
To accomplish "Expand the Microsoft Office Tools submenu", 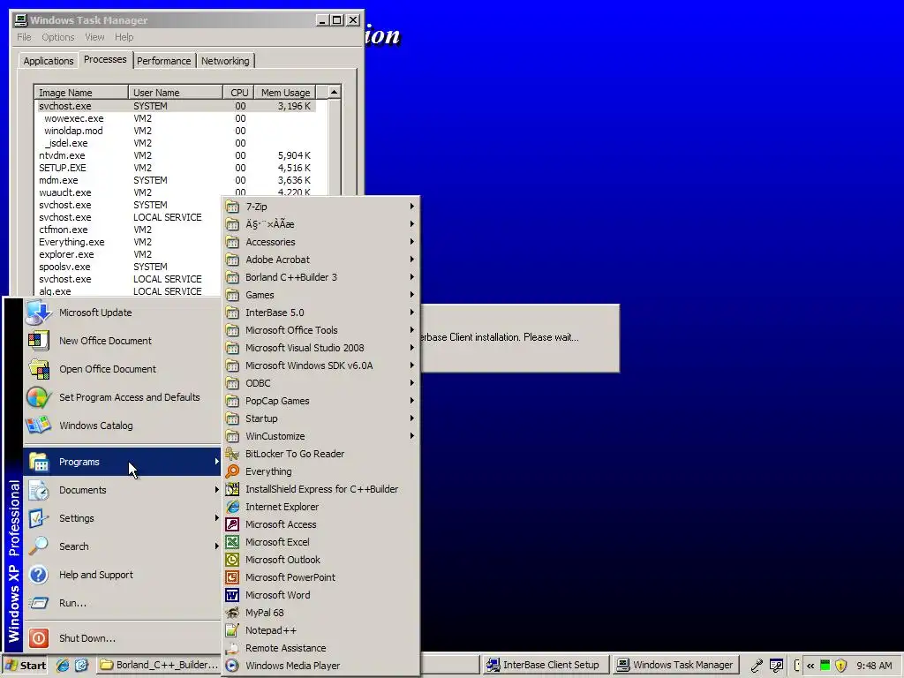I will pos(320,330).
